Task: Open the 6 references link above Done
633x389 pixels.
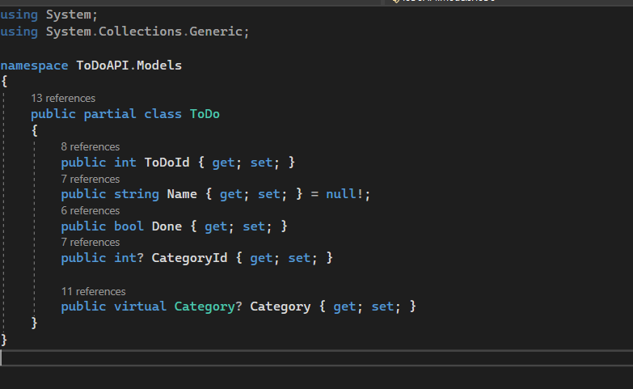Action: [x=90, y=211]
